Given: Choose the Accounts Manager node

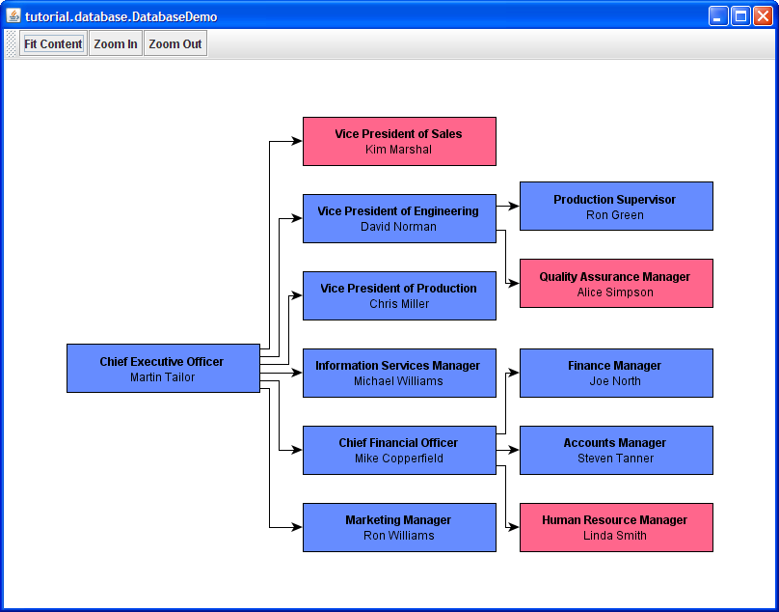Looking at the screenshot, I should coord(616,451).
